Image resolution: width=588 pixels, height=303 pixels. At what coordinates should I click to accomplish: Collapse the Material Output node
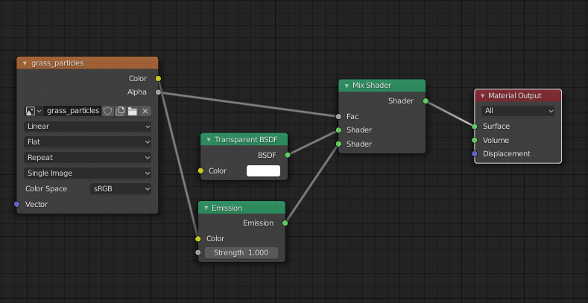click(483, 96)
